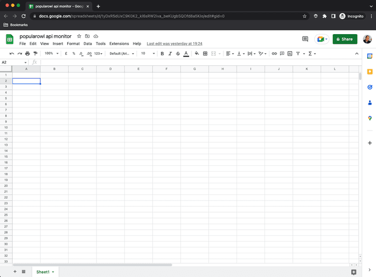Open Google account avatar
376x277 pixels.
pos(367,39)
